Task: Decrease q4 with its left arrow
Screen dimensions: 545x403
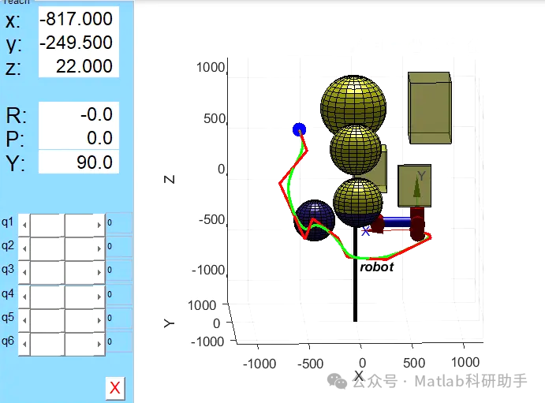Action: tap(24, 297)
